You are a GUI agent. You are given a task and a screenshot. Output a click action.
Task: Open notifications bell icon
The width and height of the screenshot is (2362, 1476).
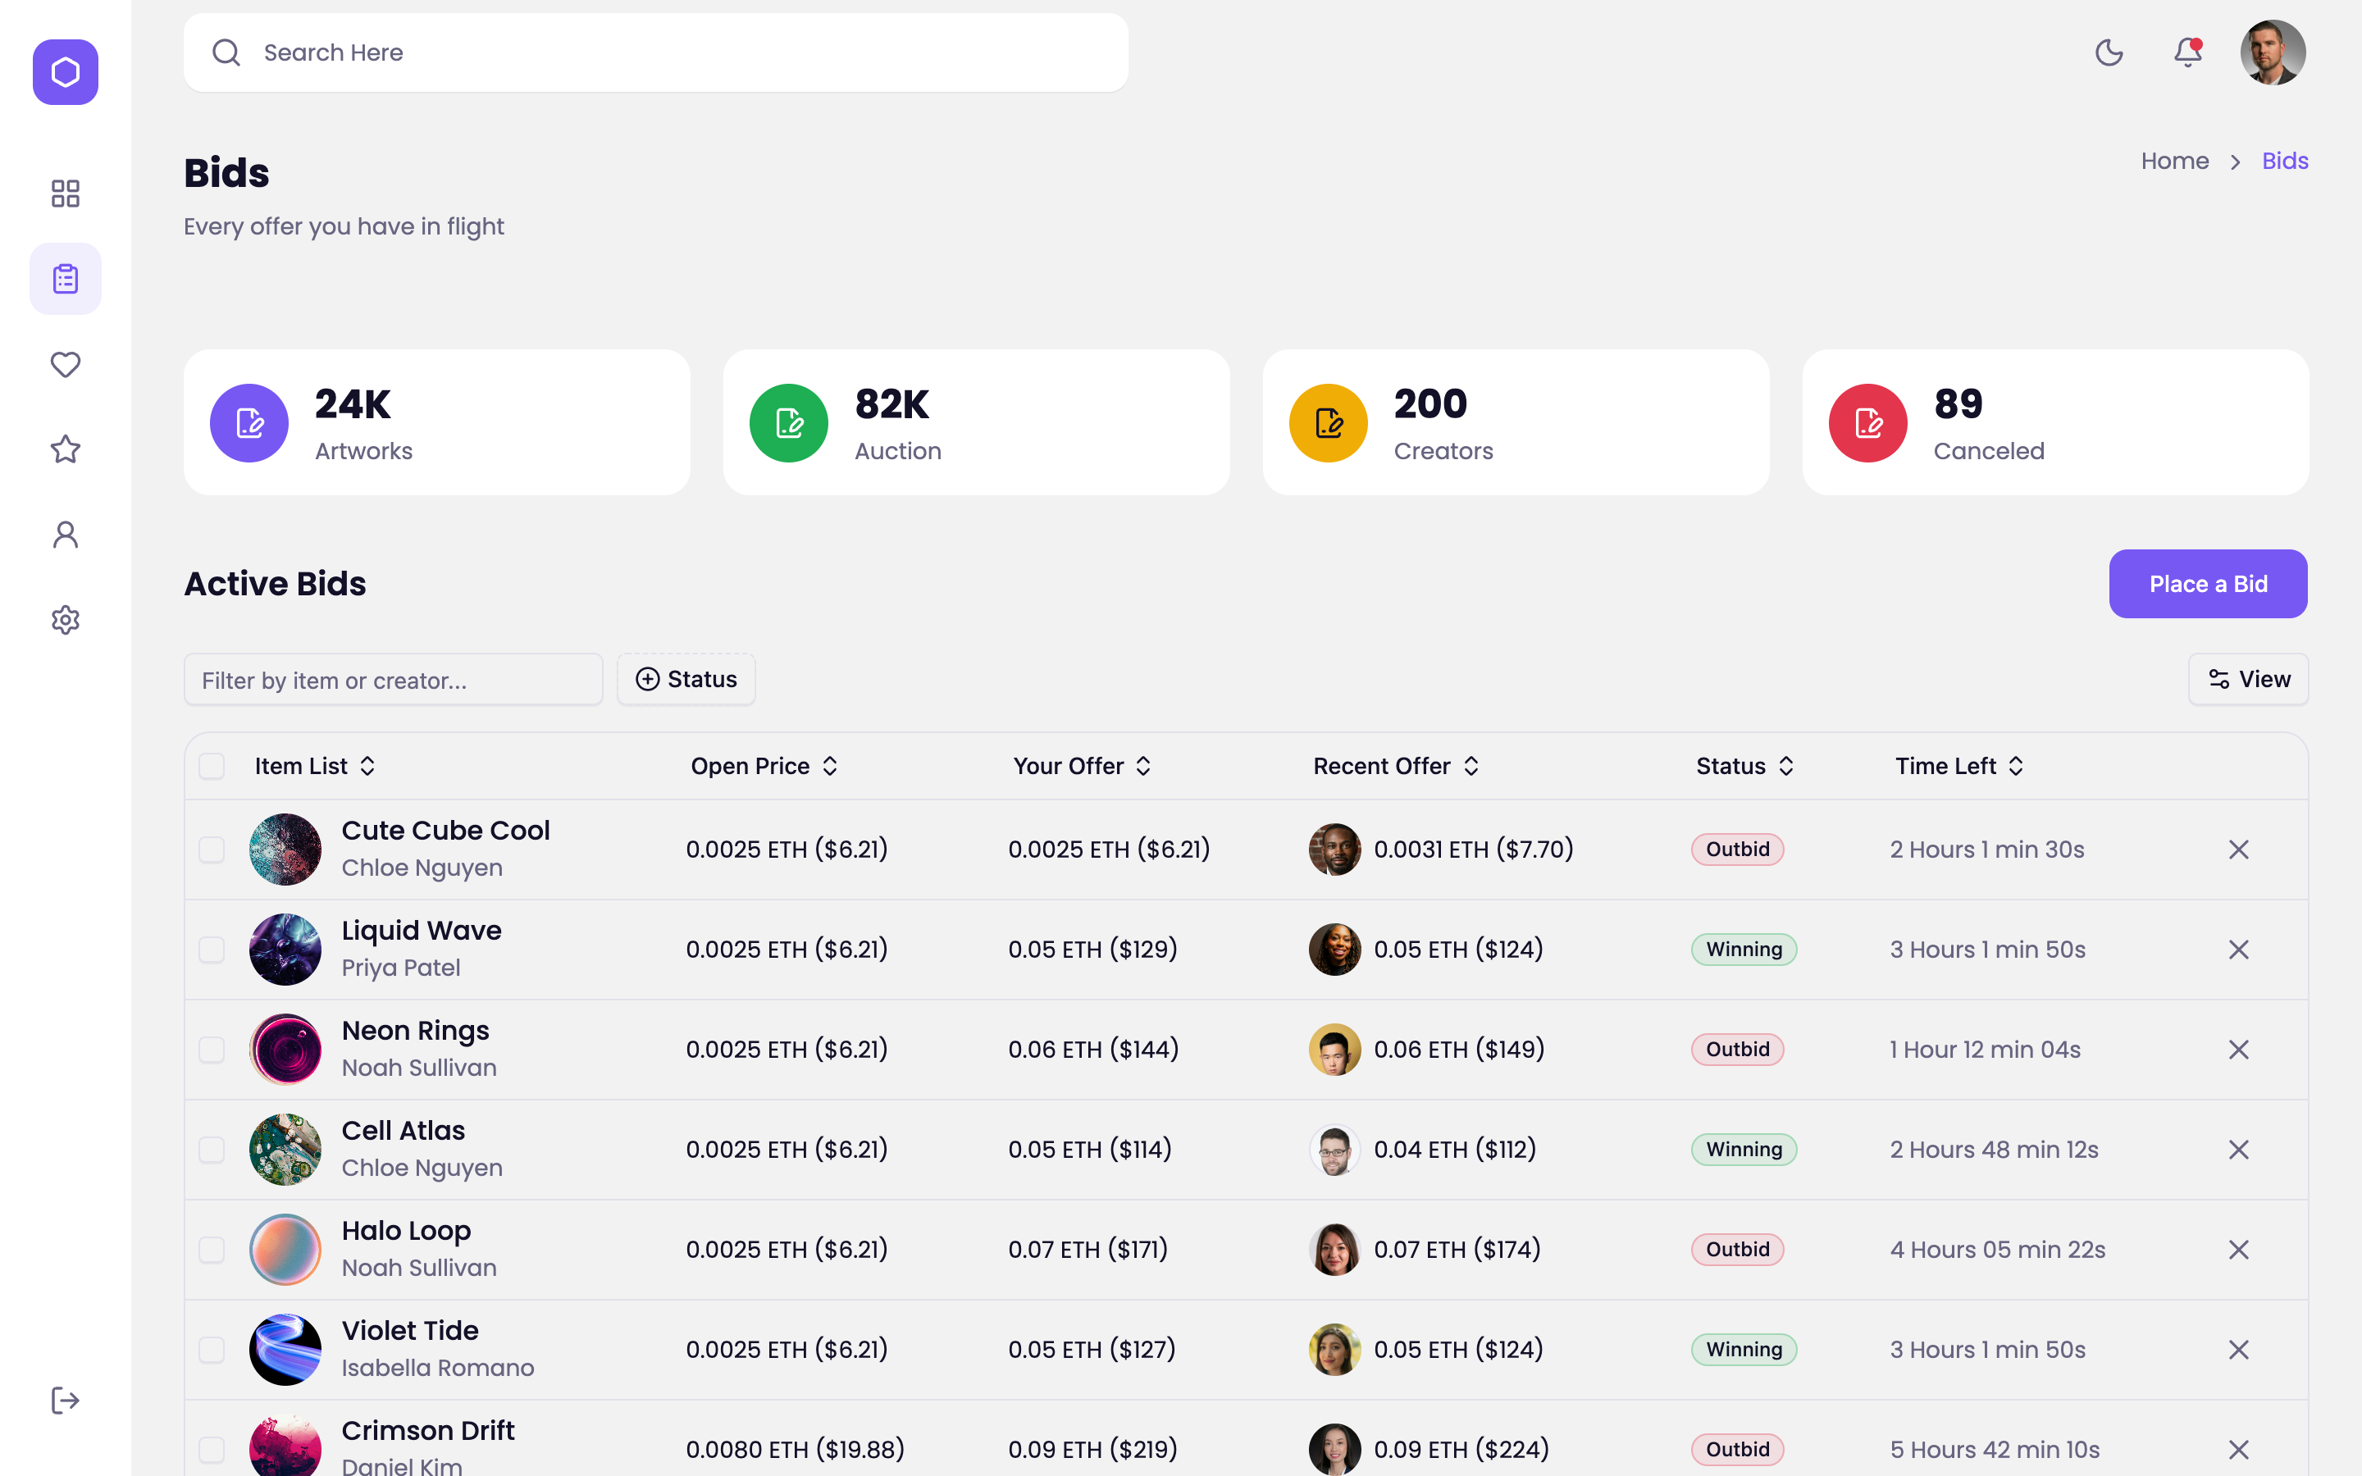(x=2188, y=52)
